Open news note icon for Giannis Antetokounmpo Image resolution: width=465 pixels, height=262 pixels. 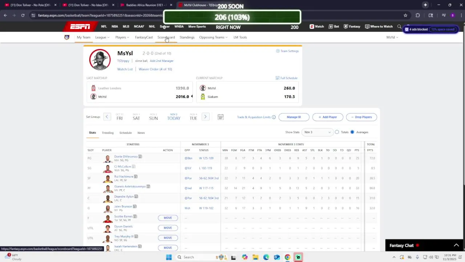coord(148,186)
